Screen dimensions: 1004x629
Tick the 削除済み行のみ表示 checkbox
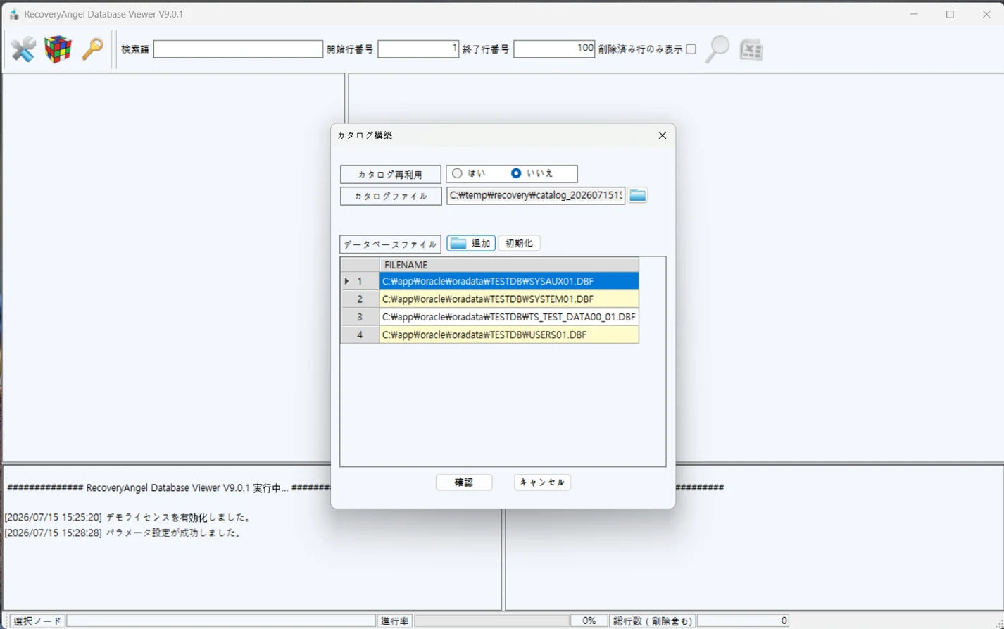coord(691,49)
